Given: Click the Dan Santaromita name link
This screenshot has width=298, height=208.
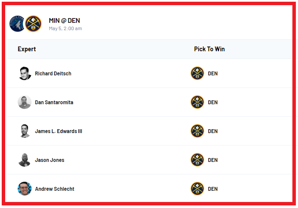Looking at the screenshot, I should (54, 102).
